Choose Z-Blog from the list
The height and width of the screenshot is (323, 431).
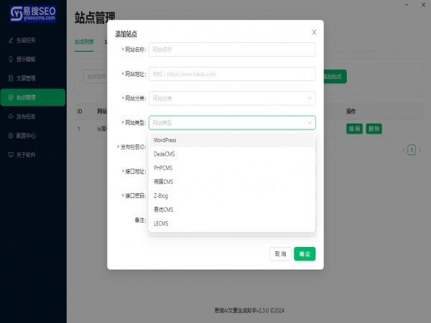(x=232, y=196)
